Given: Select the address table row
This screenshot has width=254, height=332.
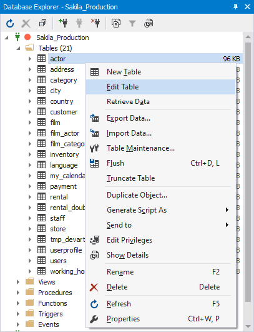Looking at the screenshot, I should coord(62,69).
